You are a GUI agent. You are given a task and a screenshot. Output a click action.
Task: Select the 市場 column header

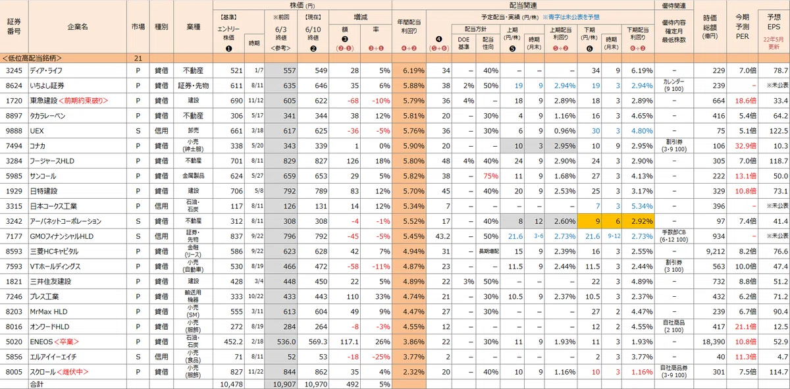point(138,27)
